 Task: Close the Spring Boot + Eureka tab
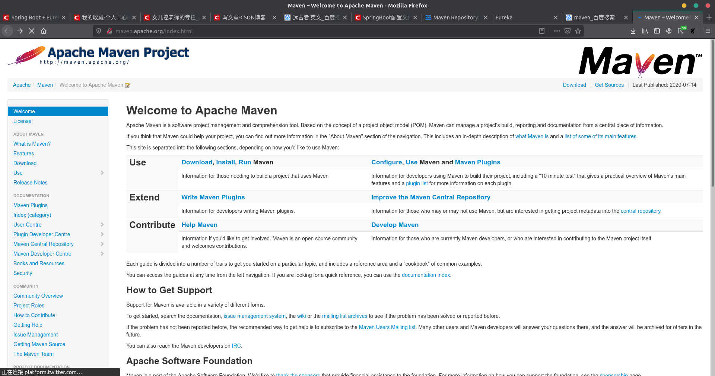[64, 18]
